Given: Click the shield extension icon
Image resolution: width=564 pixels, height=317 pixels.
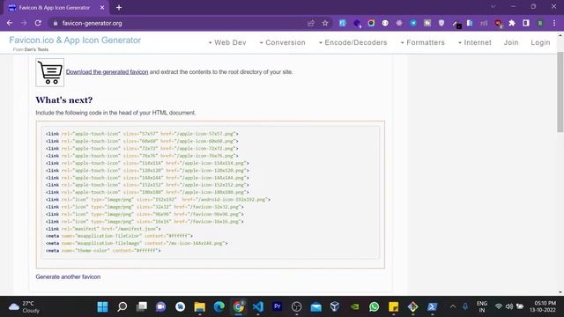Looking at the screenshot, I should click(x=442, y=23).
